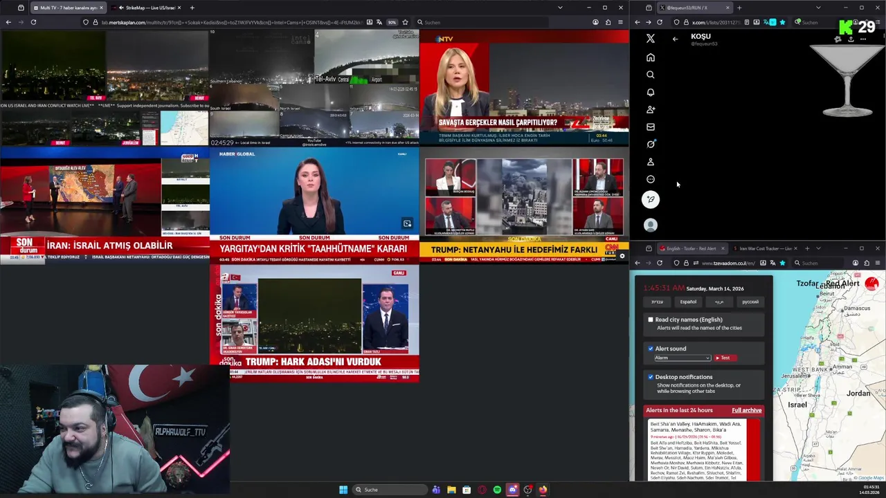The width and height of the screenshot is (886, 498).
Task: Open the 90% zoom level indicator in address bar
Action: (392, 22)
